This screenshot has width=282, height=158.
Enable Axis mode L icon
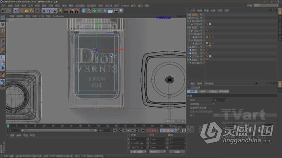pos(3,58)
